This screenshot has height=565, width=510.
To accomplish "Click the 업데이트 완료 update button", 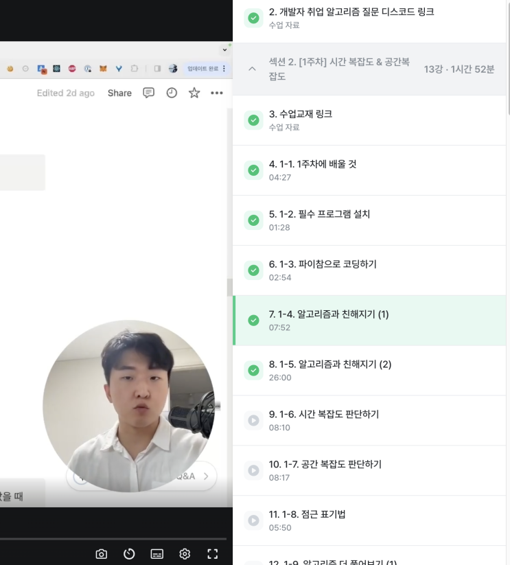I will (202, 69).
